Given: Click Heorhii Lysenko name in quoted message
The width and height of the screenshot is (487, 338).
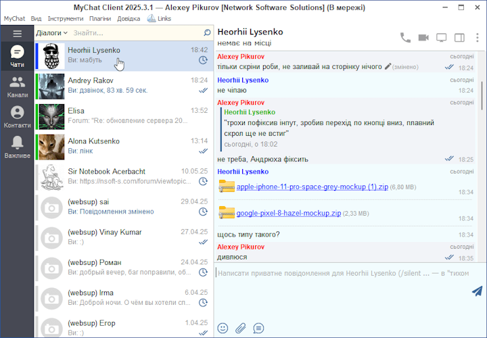Looking at the screenshot, I should [x=250, y=112].
